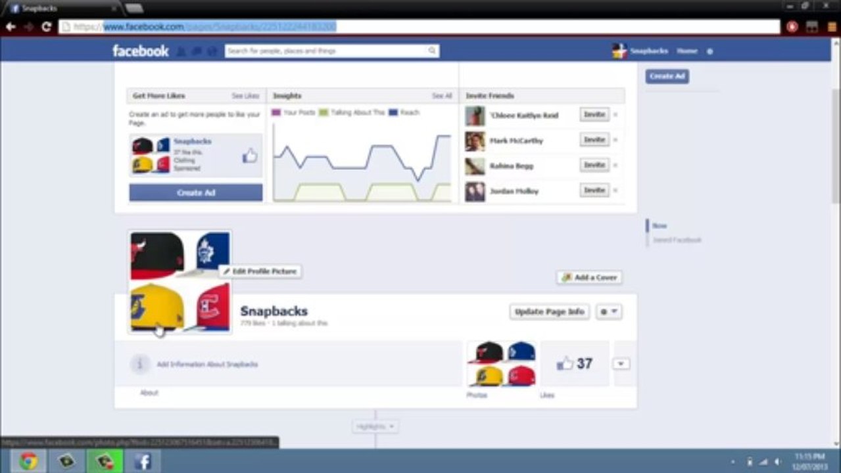
Task: Open Chrome from the taskbar
Action: coord(28,461)
